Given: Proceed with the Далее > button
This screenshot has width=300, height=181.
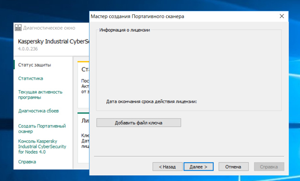Looking at the screenshot, I should tap(199, 167).
